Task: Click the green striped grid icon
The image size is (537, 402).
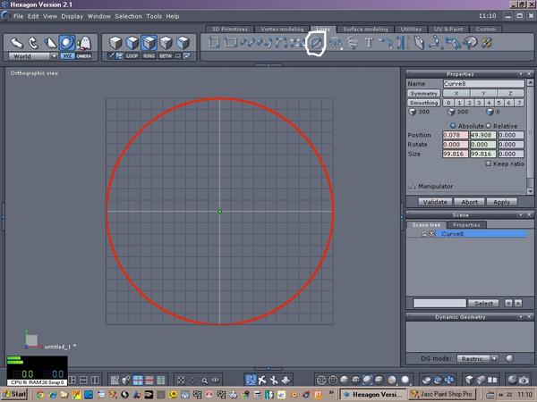Action: 160,381
